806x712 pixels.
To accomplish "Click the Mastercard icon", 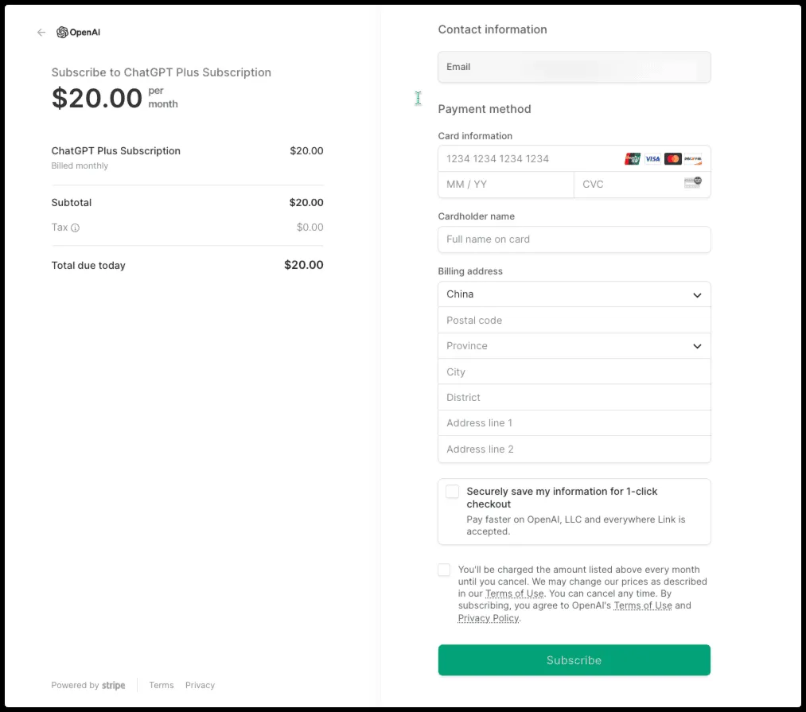I will pyautogui.click(x=673, y=159).
